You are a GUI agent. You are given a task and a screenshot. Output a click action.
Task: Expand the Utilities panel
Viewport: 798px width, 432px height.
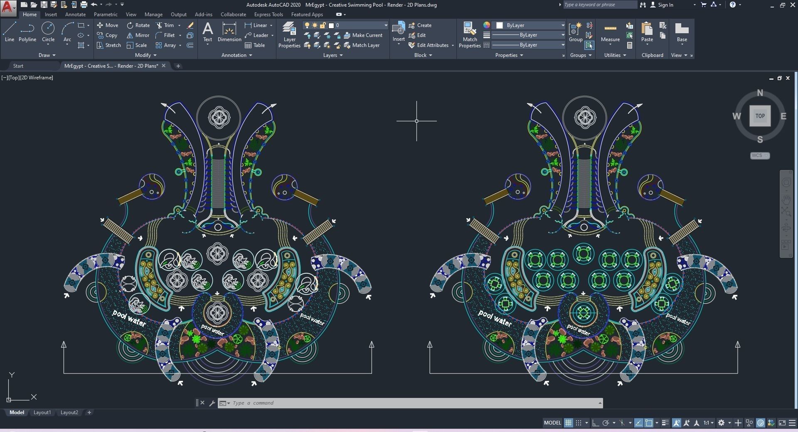(615, 55)
